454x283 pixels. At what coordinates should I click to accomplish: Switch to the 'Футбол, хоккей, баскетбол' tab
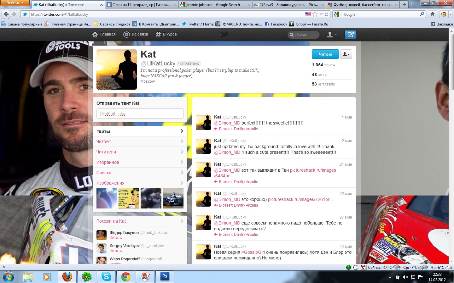tap(363, 5)
